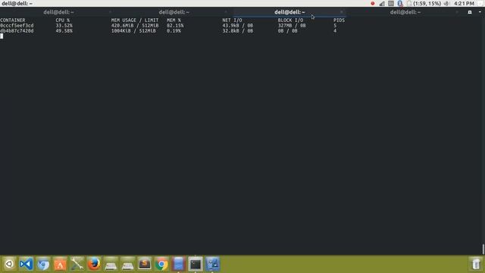
Task: Click the BLOCK I/O column header
Action: click(x=290, y=20)
